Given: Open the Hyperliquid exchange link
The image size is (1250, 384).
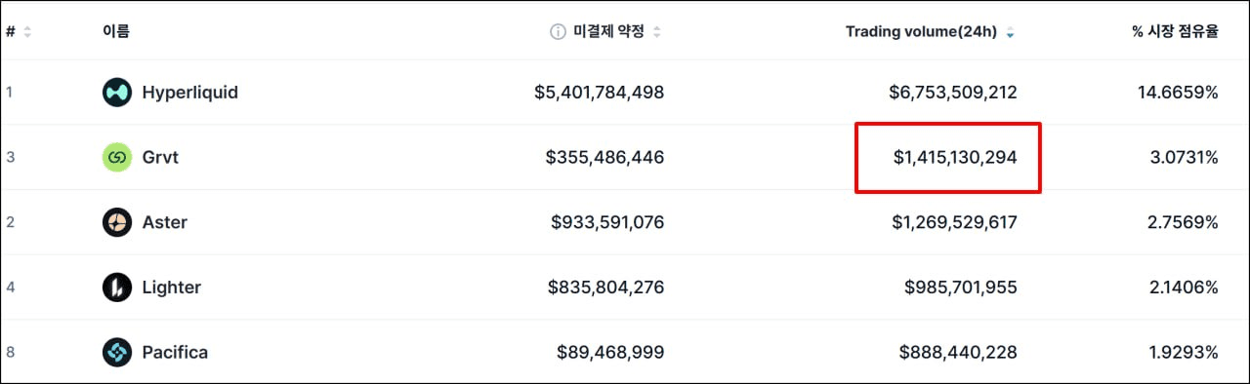Looking at the screenshot, I should pos(190,93).
